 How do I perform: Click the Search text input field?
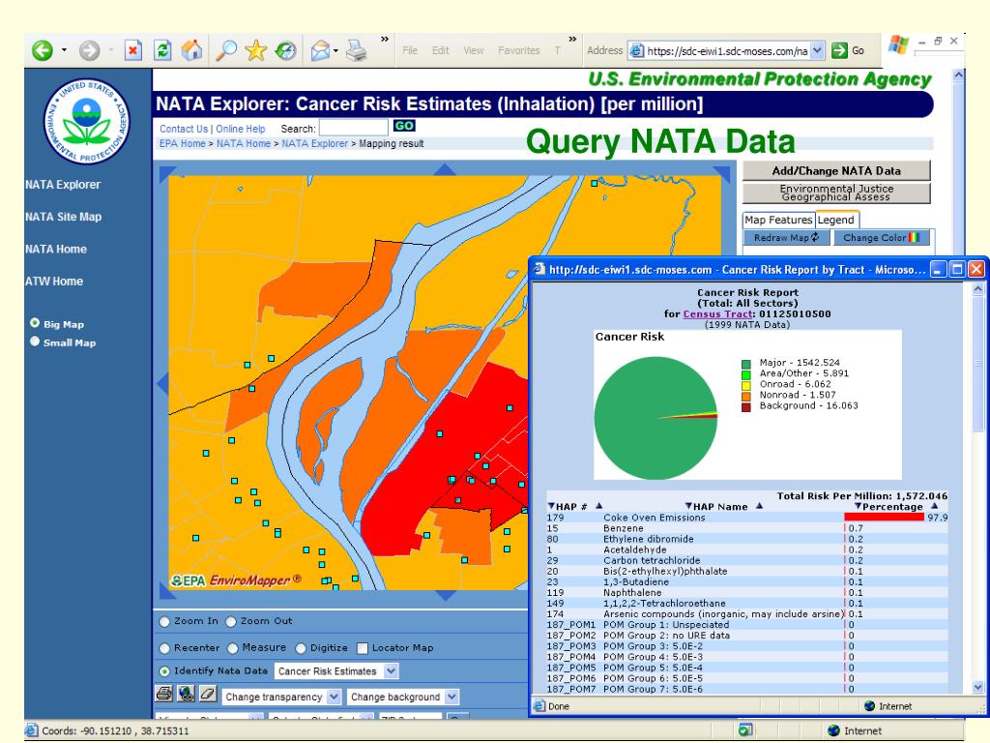click(x=354, y=128)
